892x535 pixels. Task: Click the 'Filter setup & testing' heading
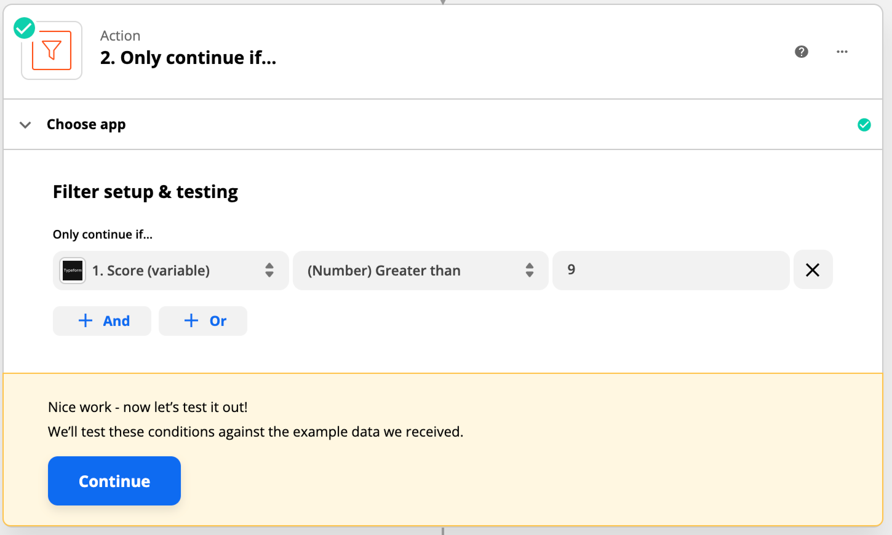[145, 192]
